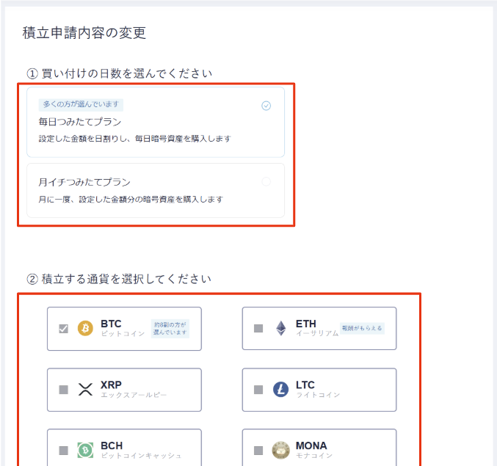Click the daily plan description text
Viewport: 497px width, 466px height.
tap(134, 139)
